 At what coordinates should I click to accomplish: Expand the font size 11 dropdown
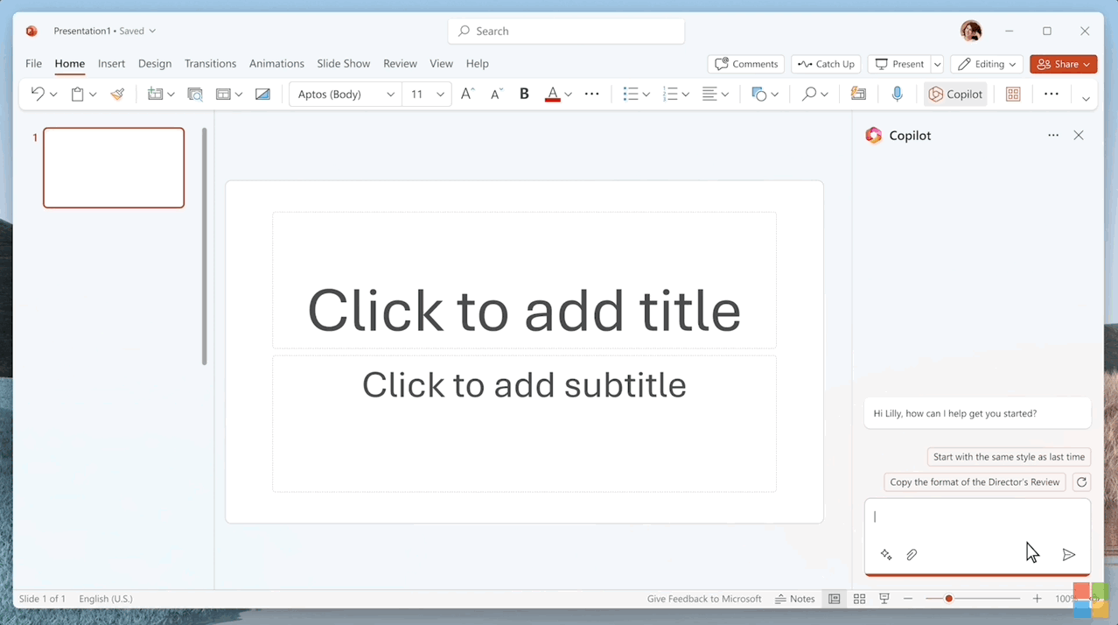(440, 95)
